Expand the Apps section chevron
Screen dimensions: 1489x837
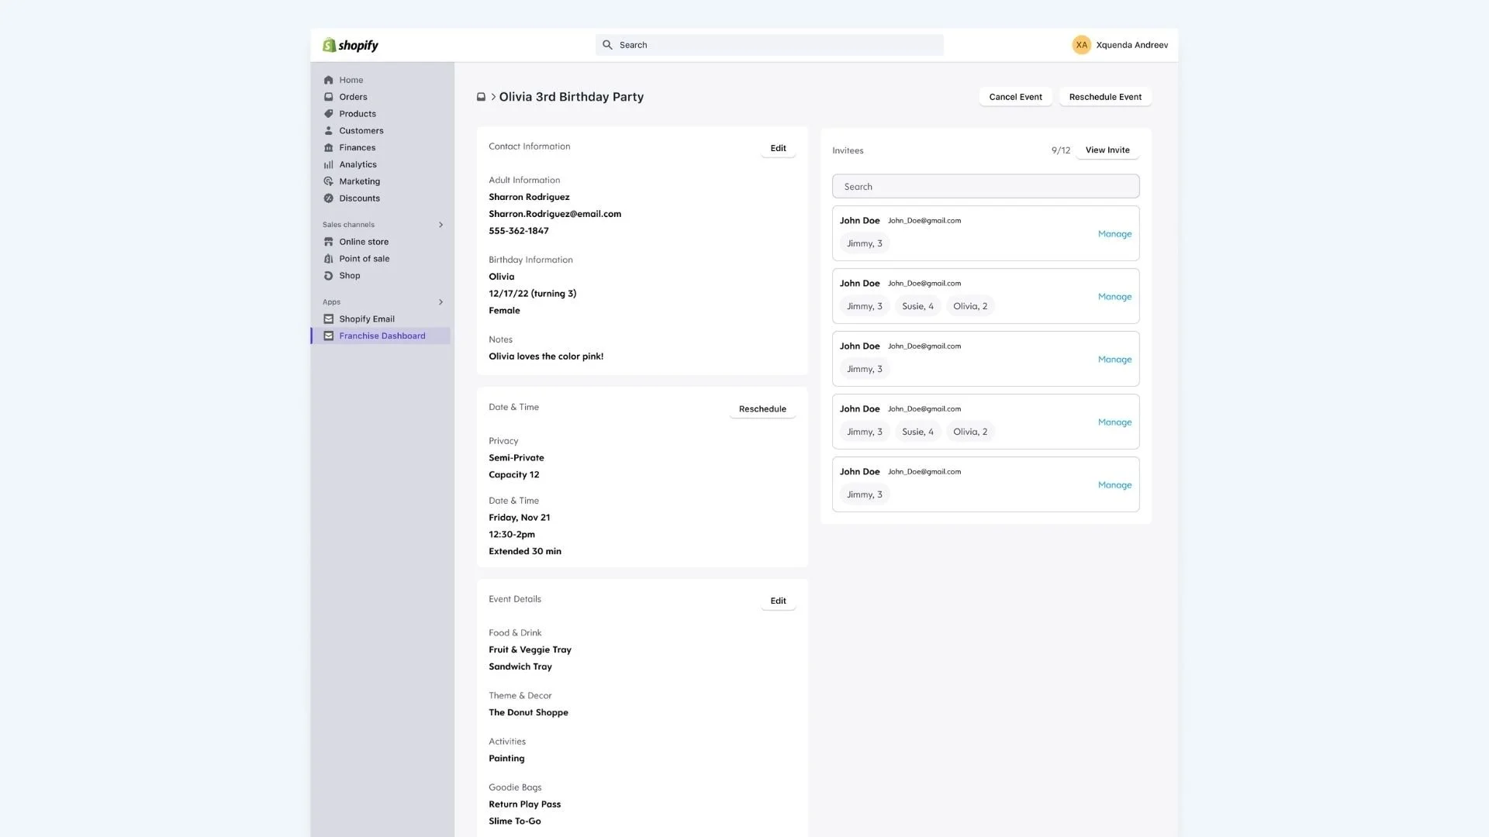440,302
